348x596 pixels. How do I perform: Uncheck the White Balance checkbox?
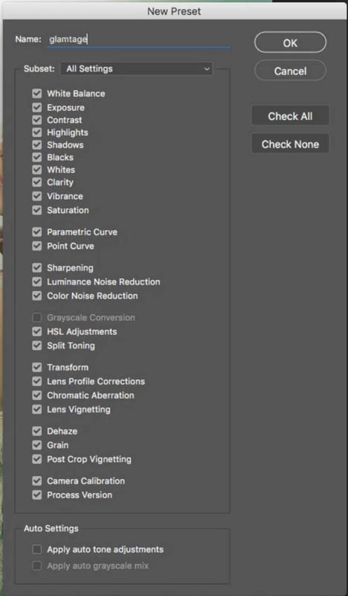coord(37,94)
